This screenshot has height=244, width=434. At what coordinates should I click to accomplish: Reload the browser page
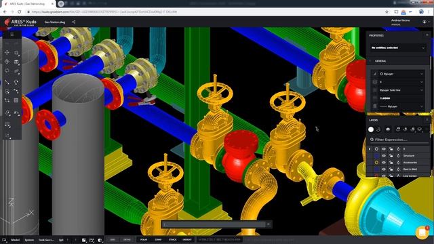20,12
